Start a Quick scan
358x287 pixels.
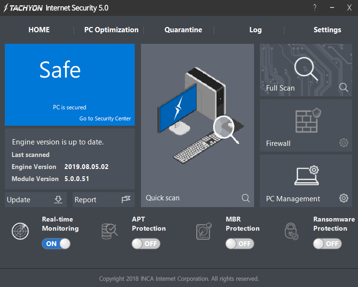[197, 126]
